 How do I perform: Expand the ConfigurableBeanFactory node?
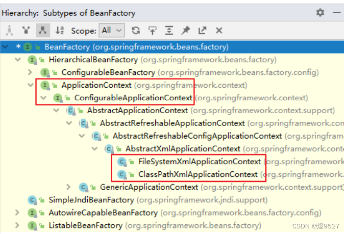30,72
